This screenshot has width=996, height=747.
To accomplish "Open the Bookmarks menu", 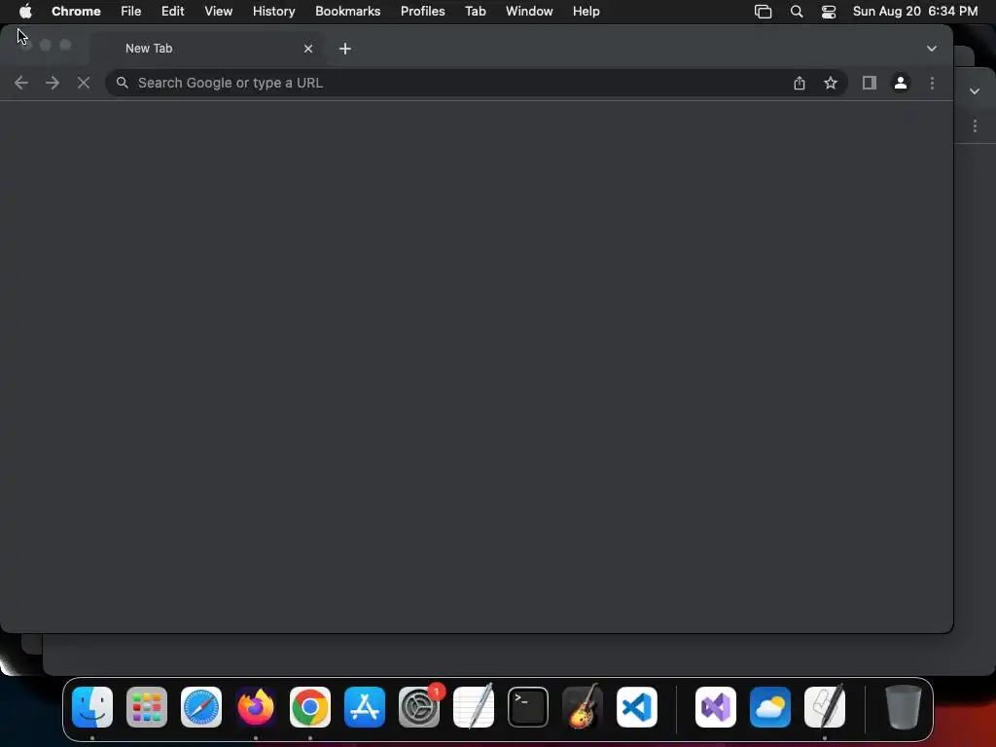I will point(347,11).
